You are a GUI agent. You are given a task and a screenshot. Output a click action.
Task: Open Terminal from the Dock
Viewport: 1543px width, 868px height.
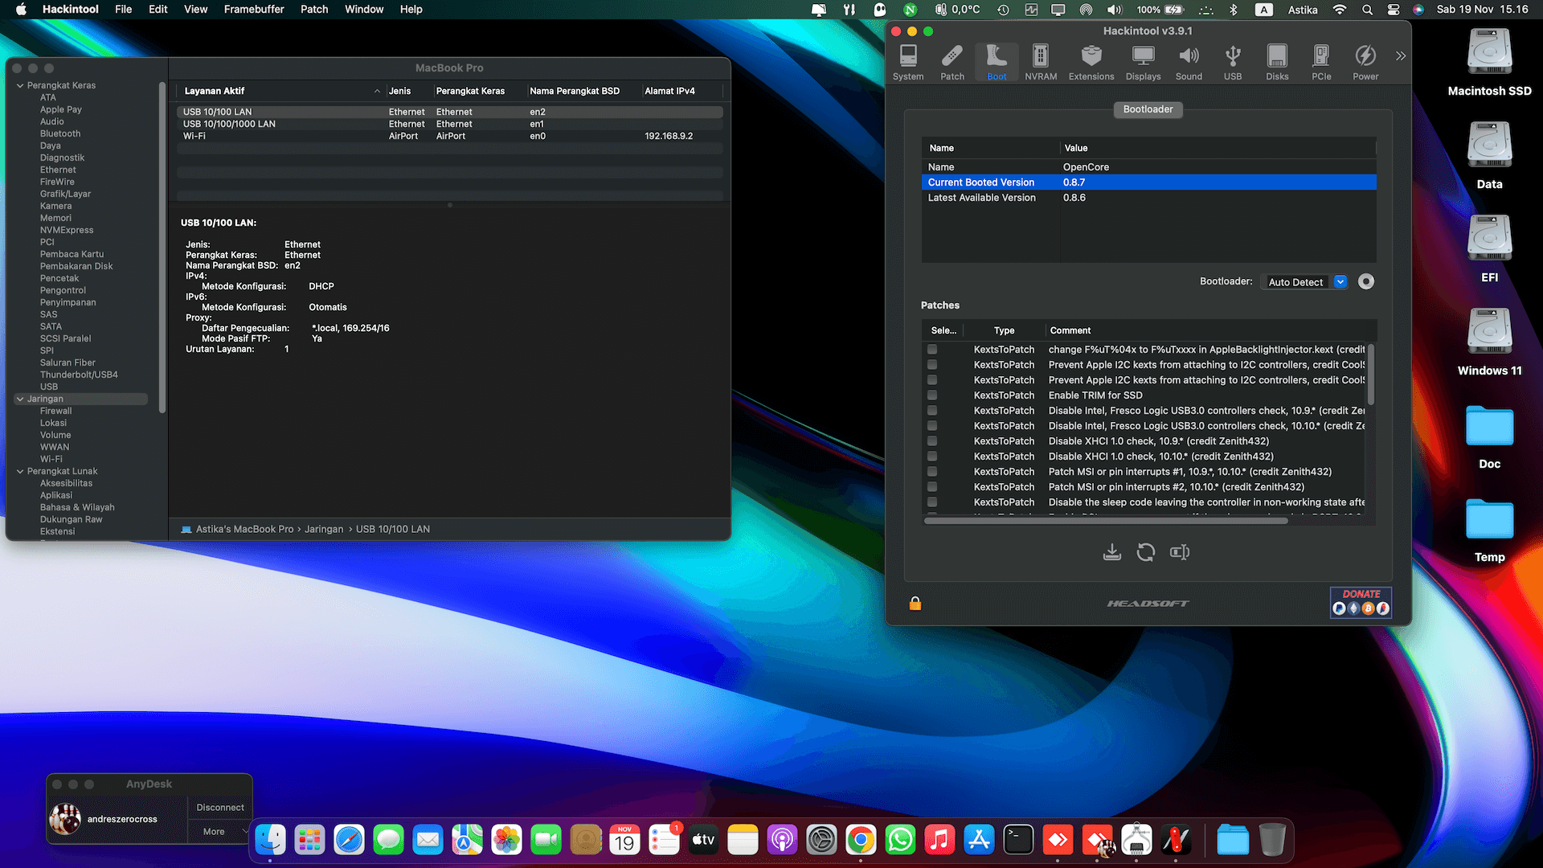(1018, 841)
